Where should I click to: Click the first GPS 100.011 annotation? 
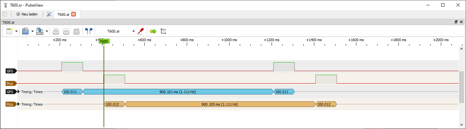click(x=72, y=92)
